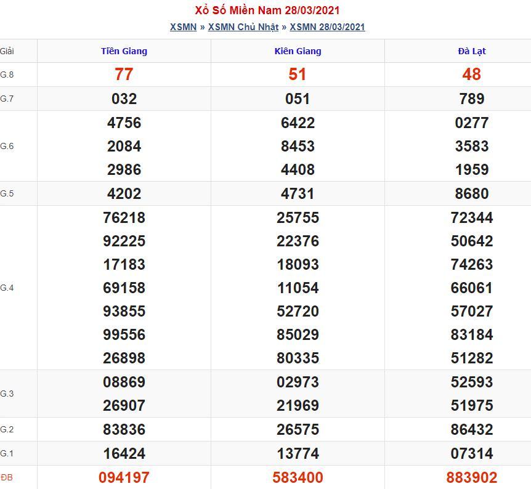Click the G.2 number 86432
The height and width of the screenshot is (489, 531).
point(472,429)
